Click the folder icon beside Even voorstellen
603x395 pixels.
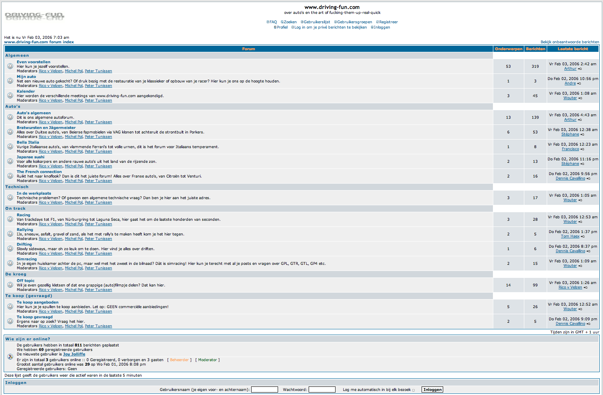click(10, 66)
